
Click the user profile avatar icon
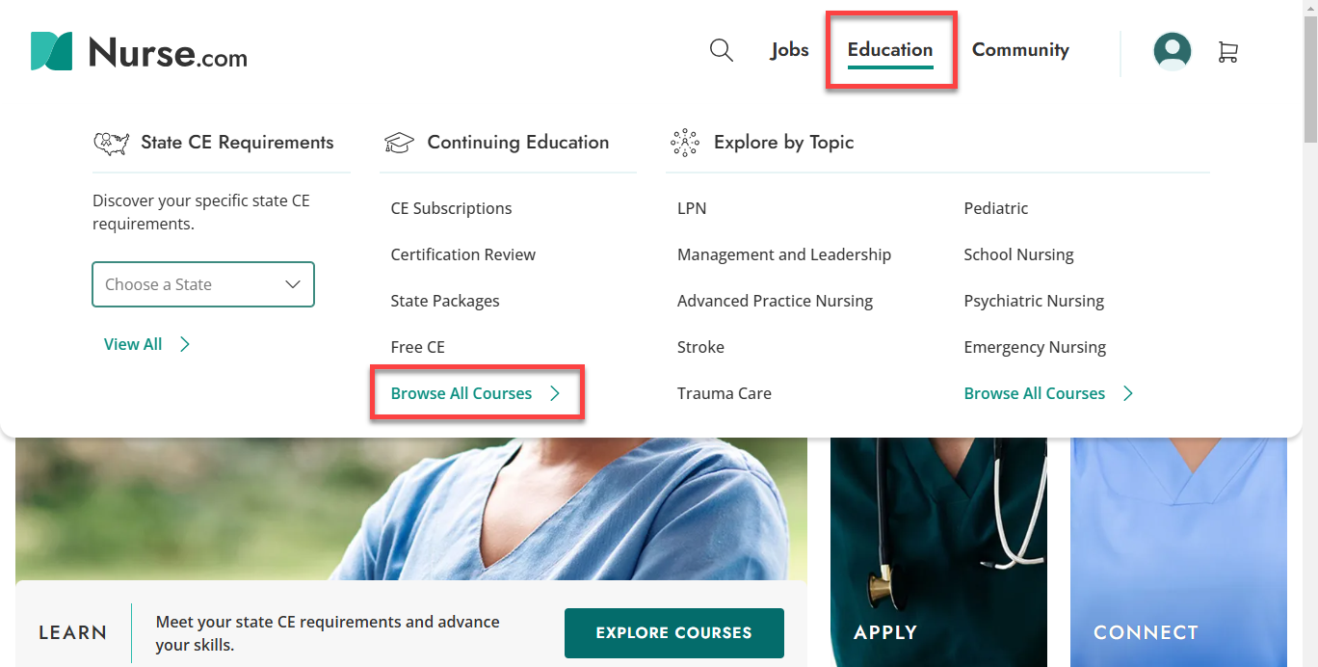(1172, 50)
